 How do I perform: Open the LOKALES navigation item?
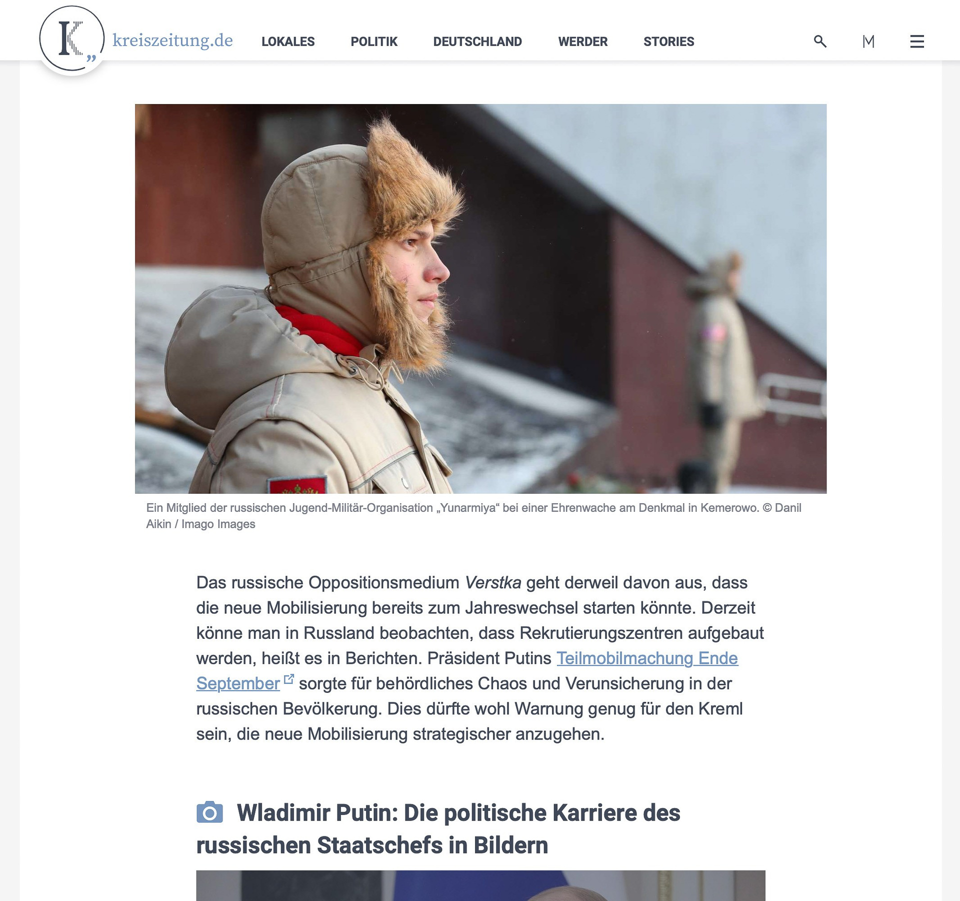(288, 42)
